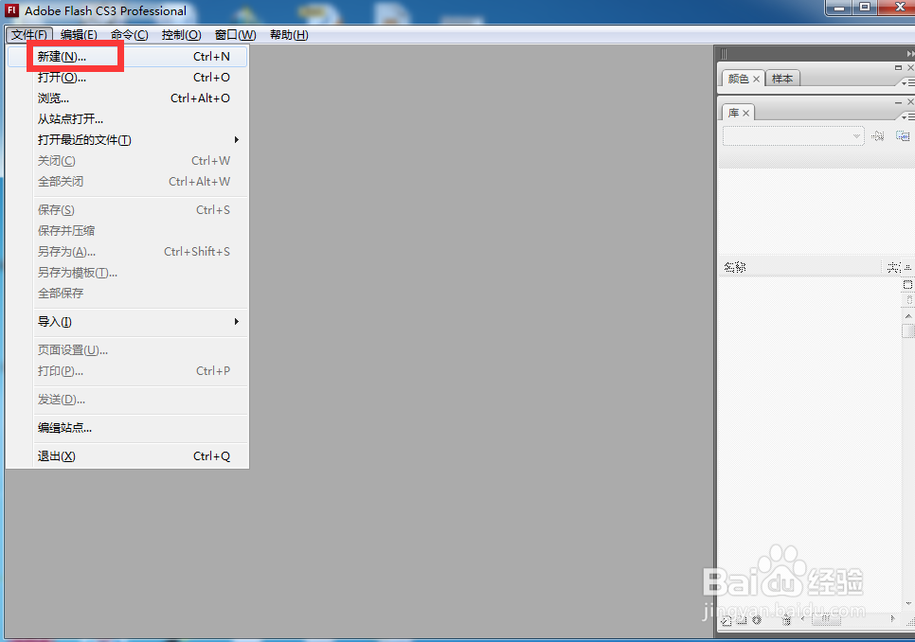The image size is (915, 642).
Task: Open the library document dropdown
Action: point(794,135)
